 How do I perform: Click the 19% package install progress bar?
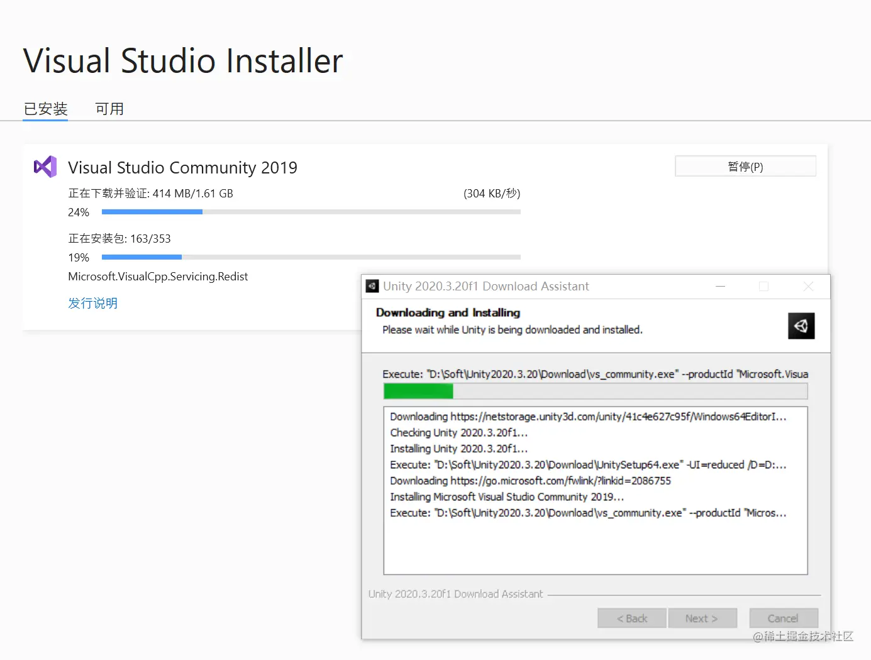point(311,257)
